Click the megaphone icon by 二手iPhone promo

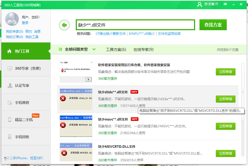pos(6,158)
